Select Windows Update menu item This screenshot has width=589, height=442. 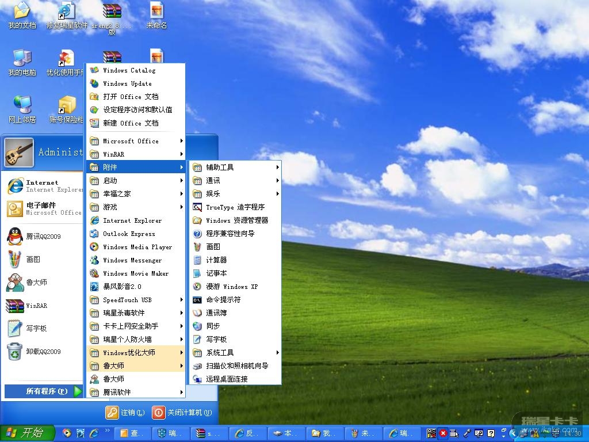pos(127,83)
